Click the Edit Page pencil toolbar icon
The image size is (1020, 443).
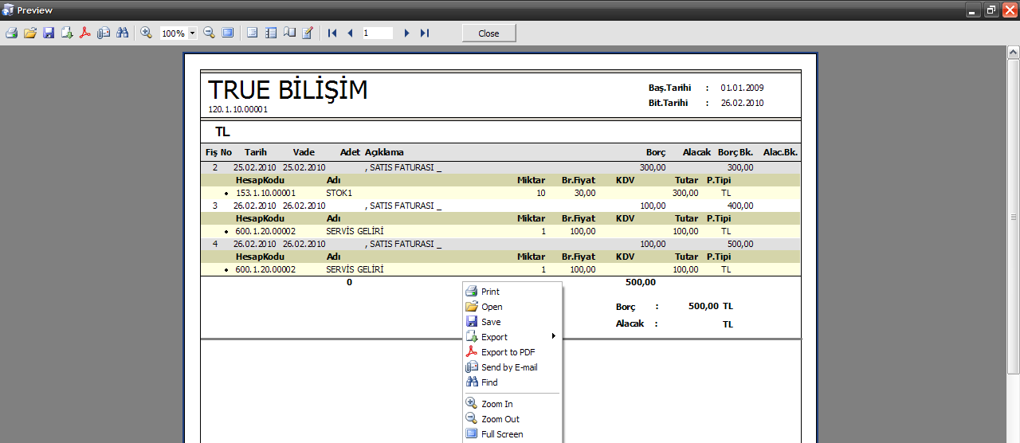308,33
